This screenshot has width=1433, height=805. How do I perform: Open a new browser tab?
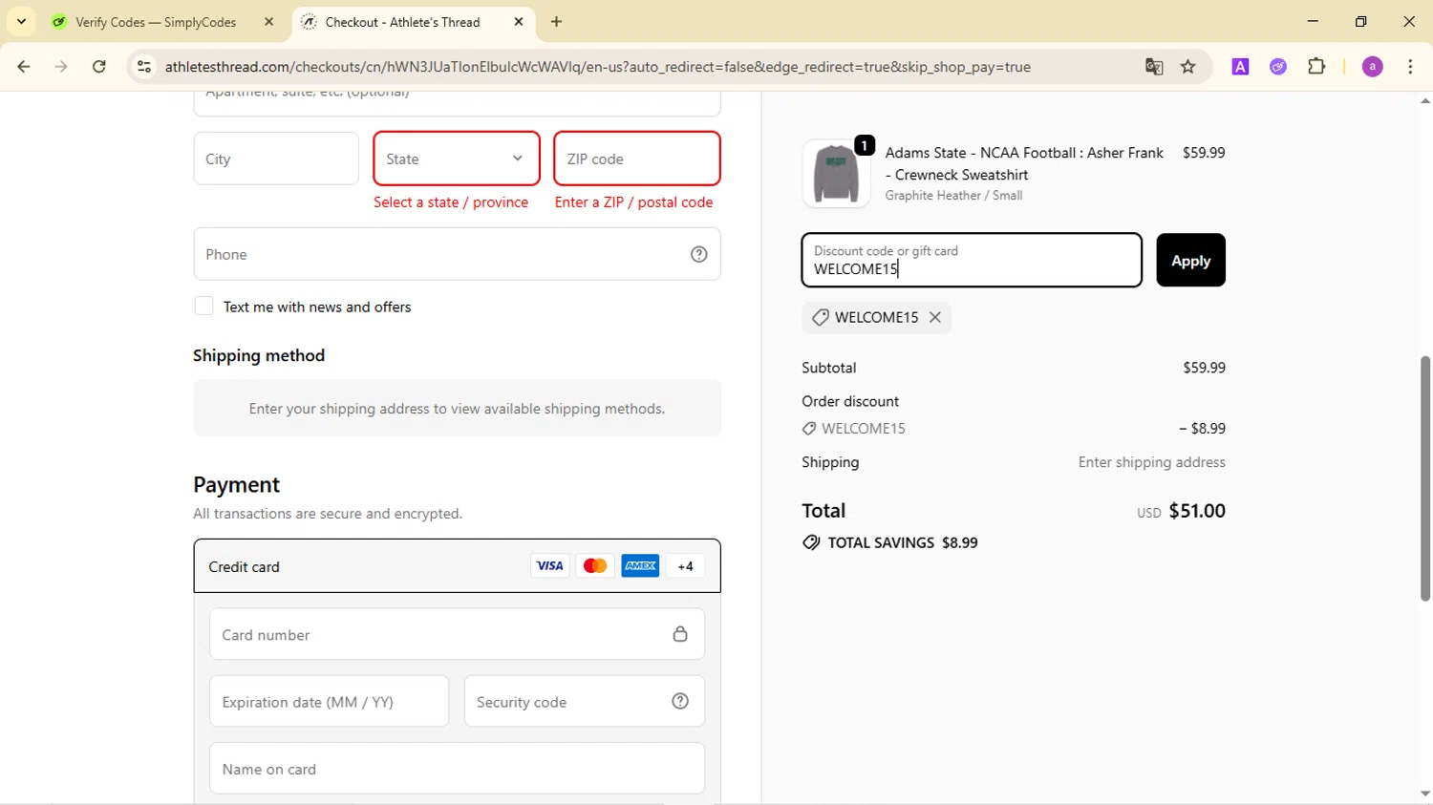tap(557, 22)
